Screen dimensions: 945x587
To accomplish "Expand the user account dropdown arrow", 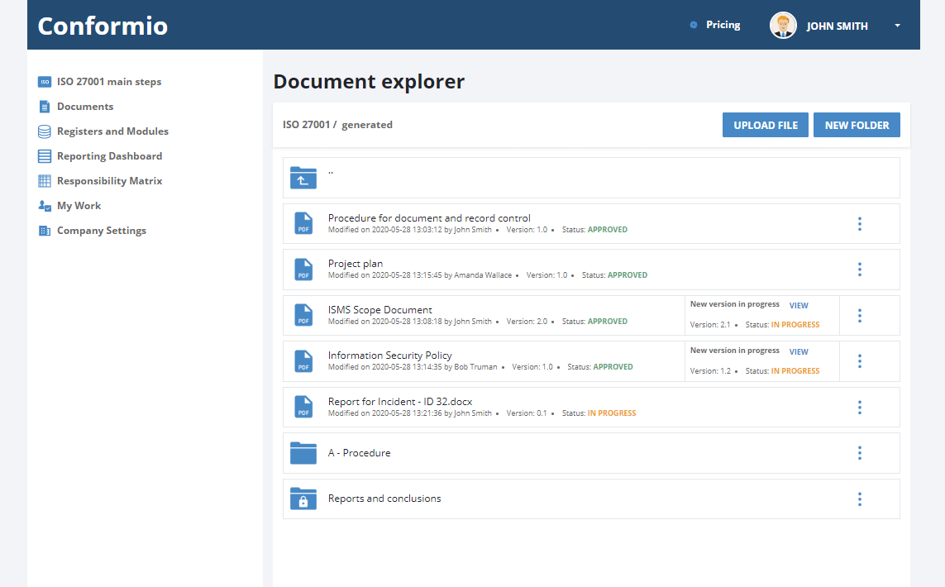I will [897, 26].
